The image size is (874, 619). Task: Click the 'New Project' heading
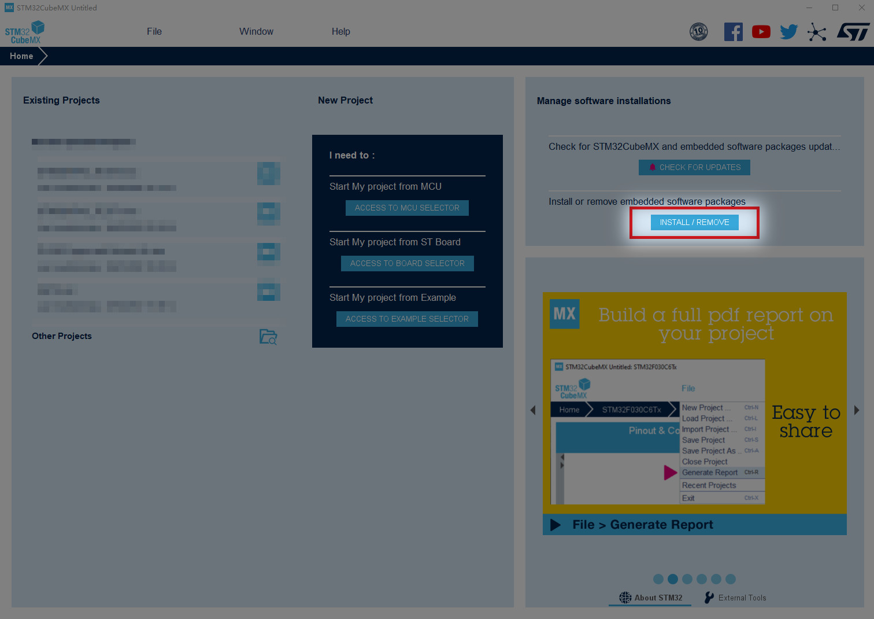[x=345, y=100]
